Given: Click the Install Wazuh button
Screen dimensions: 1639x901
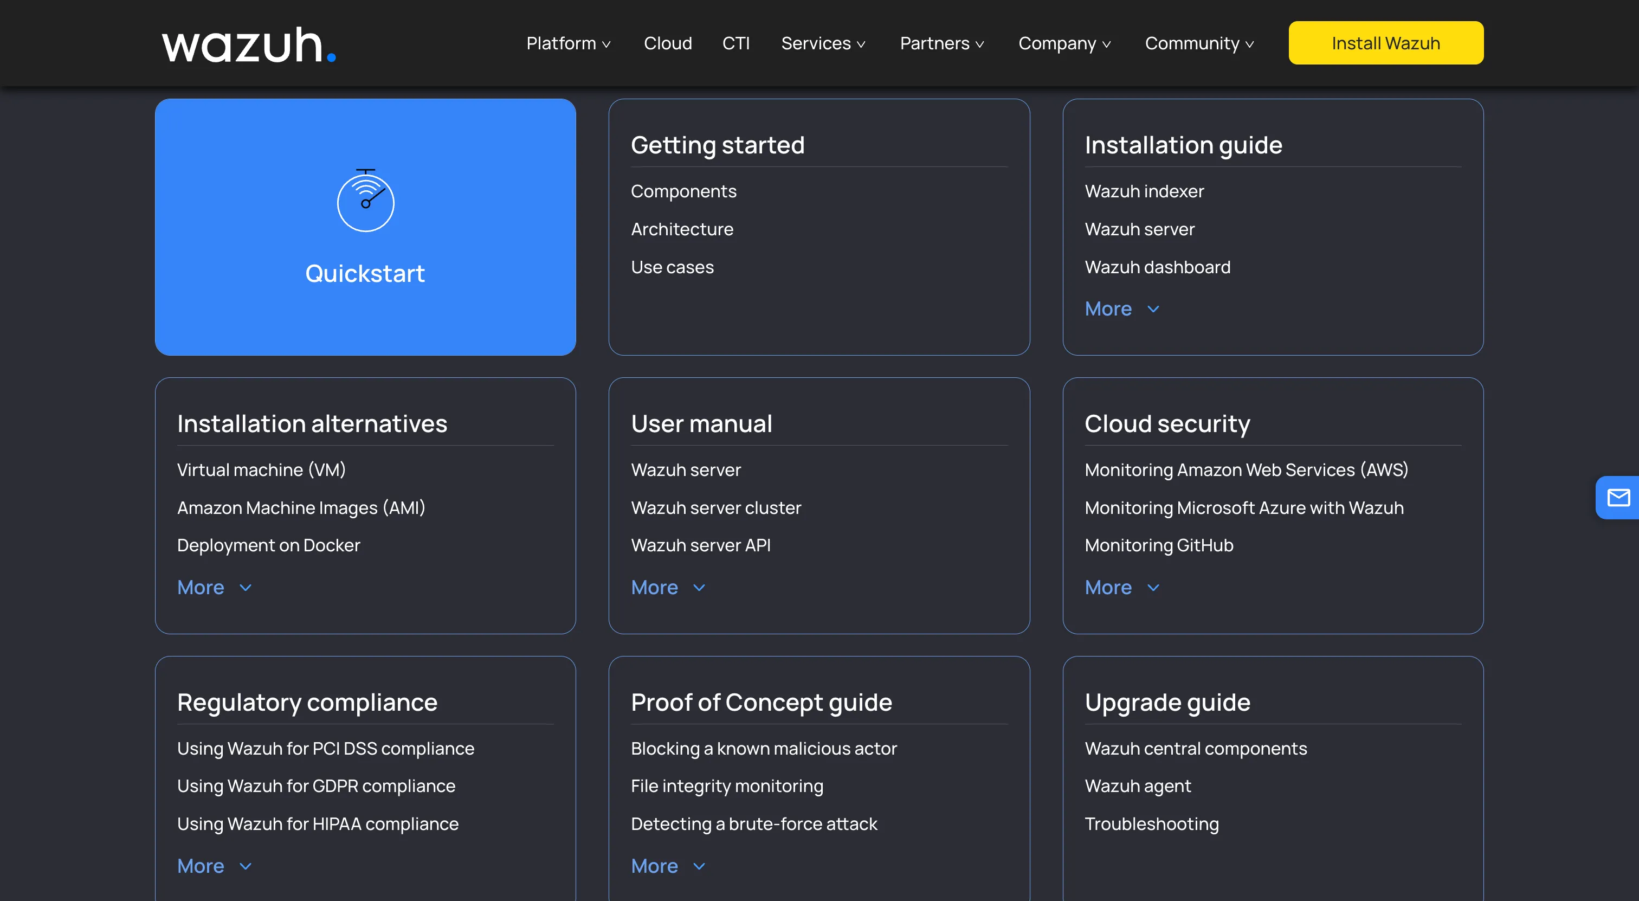Looking at the screenshot, I should pos(1386,43).
